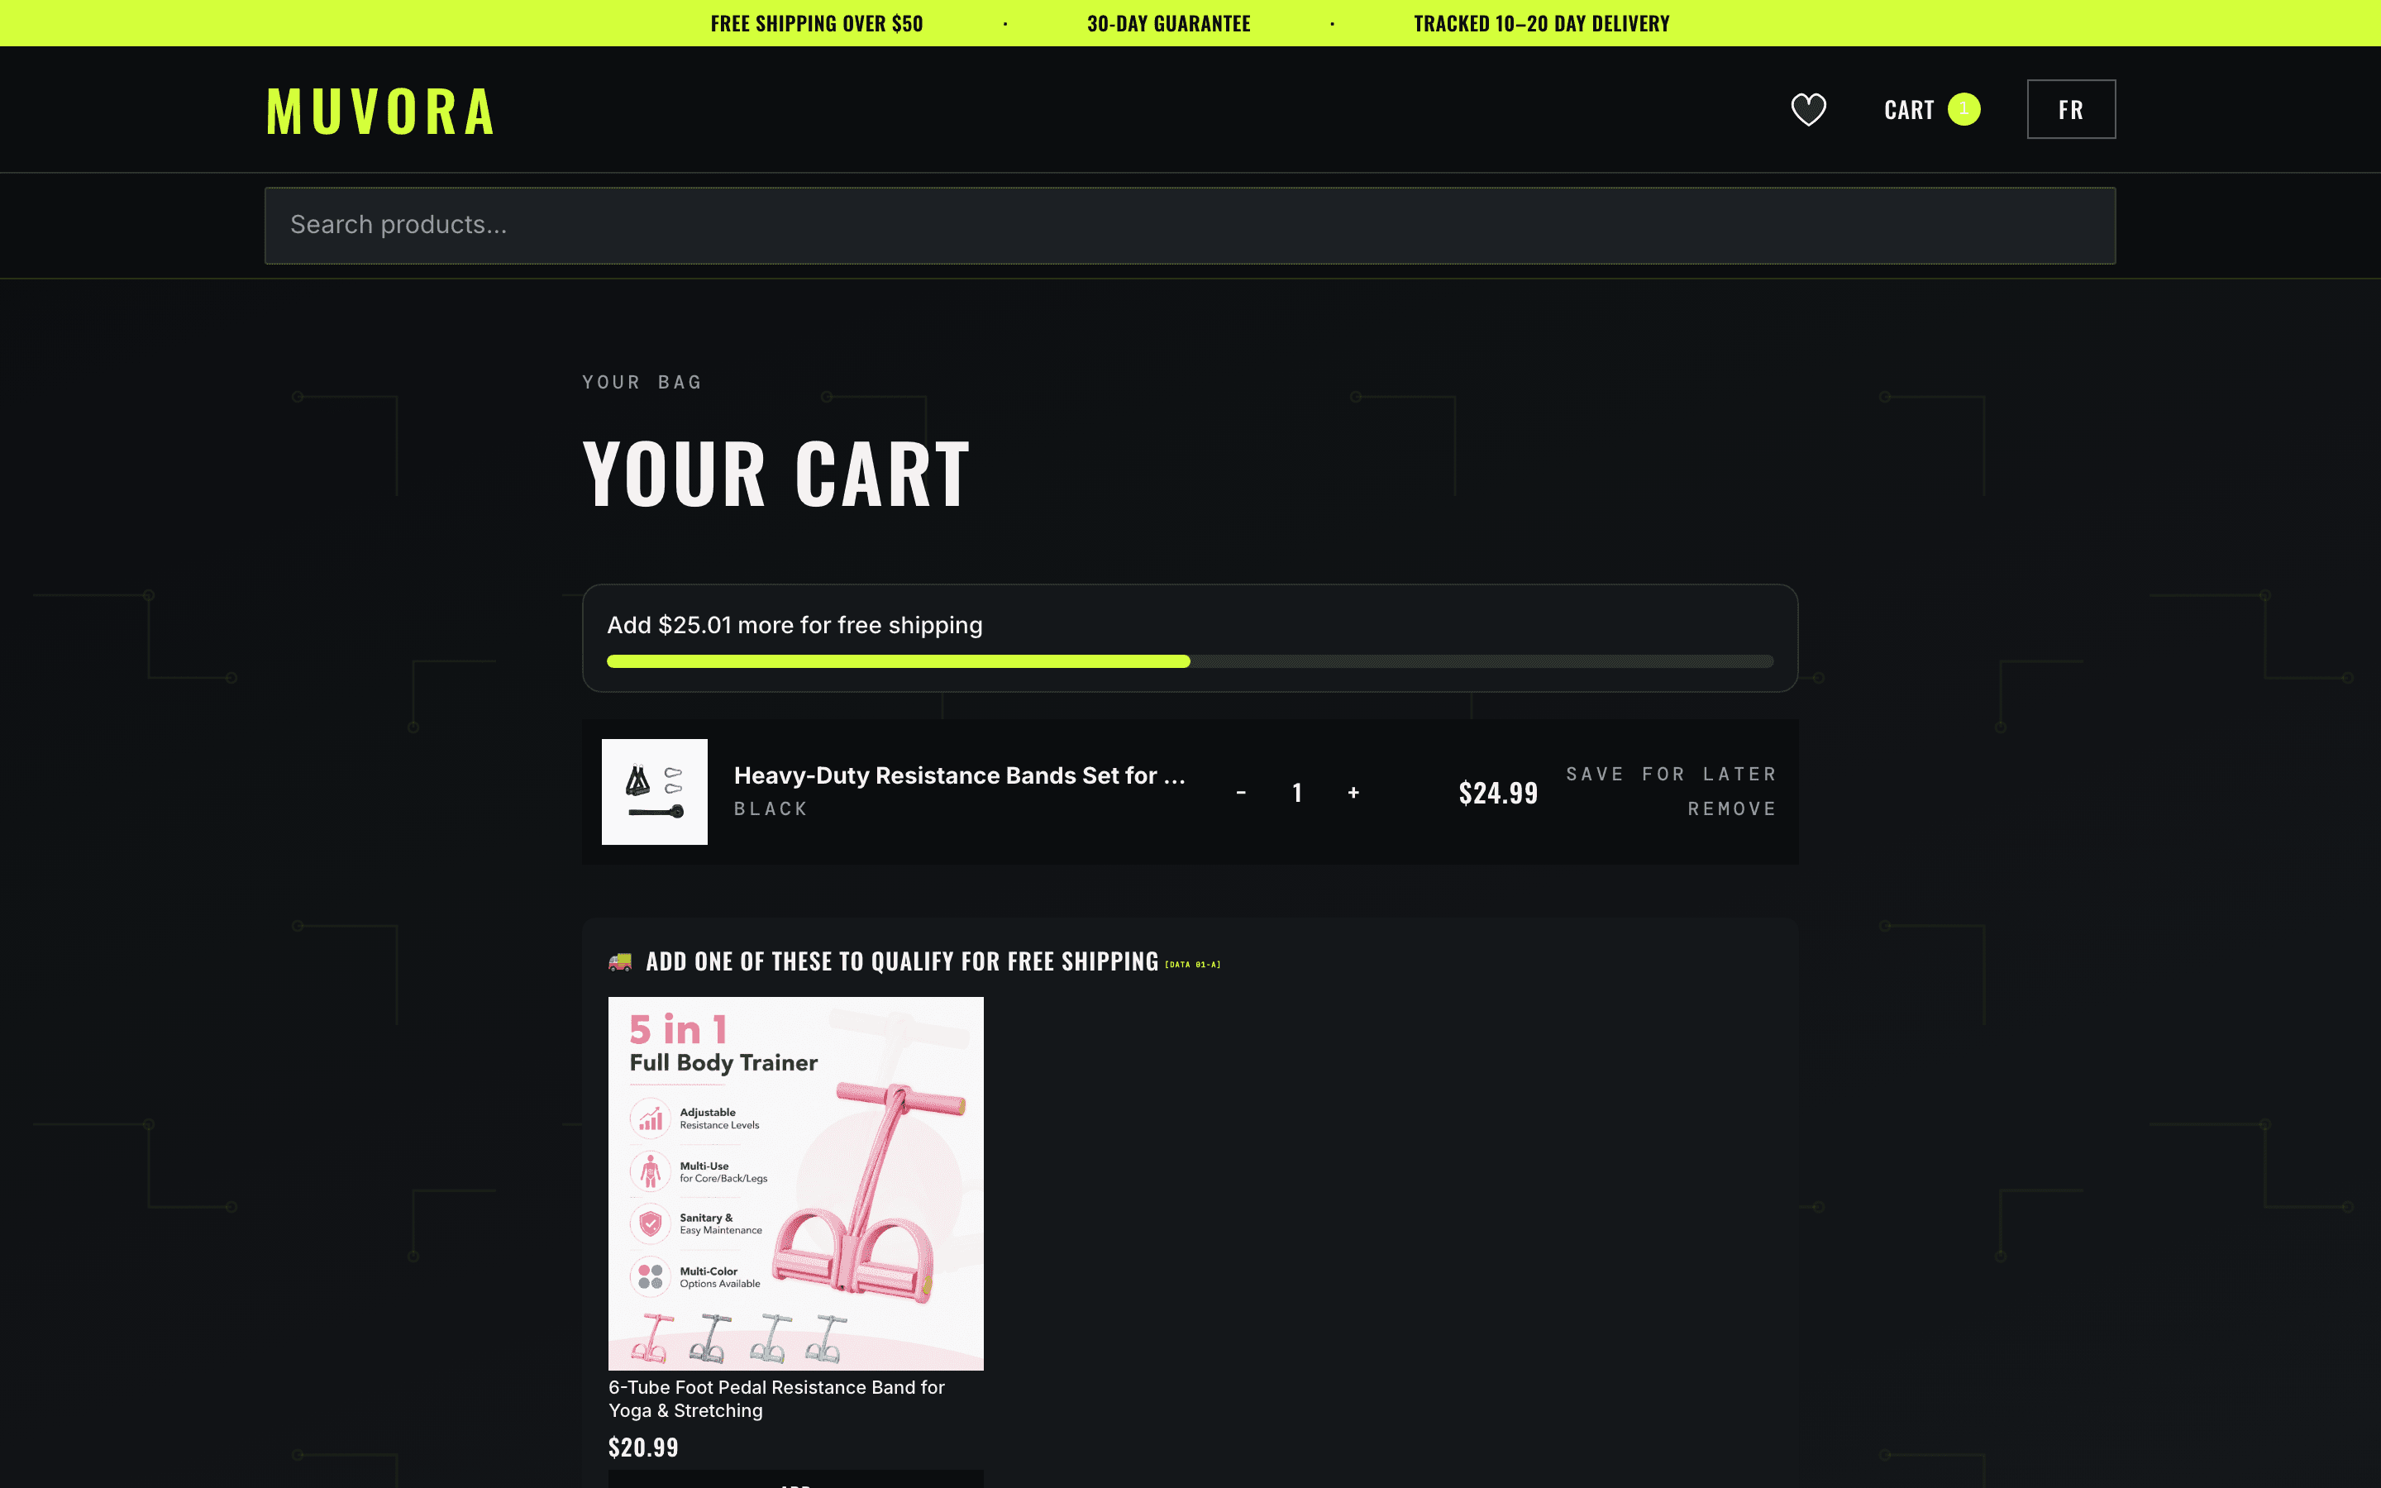Open the 5 in 1 Full Body Trainer image
Image resolution: width=2381 pixels, height=1488 pixels.
[795, 1183]
